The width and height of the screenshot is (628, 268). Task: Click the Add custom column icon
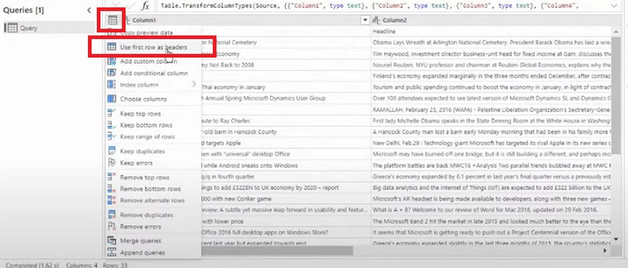112,61
